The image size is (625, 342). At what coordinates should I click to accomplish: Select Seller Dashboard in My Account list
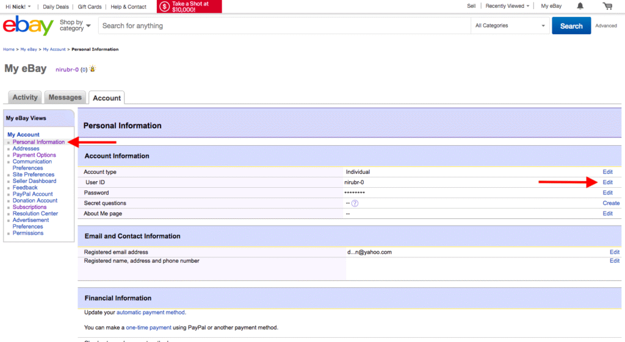(34, 181)
